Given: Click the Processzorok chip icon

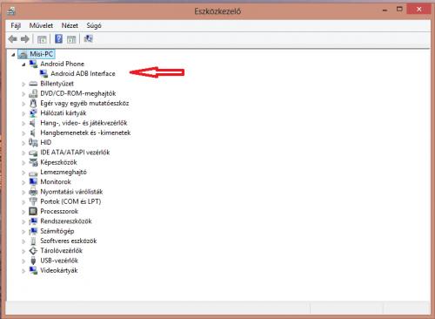Looking at the screenshot, I should 33,212.
